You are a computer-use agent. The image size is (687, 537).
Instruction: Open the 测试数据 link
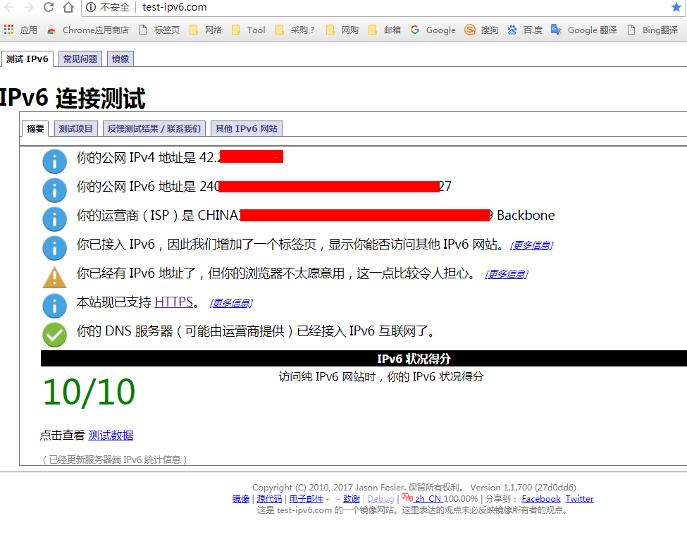coord(110,435)
